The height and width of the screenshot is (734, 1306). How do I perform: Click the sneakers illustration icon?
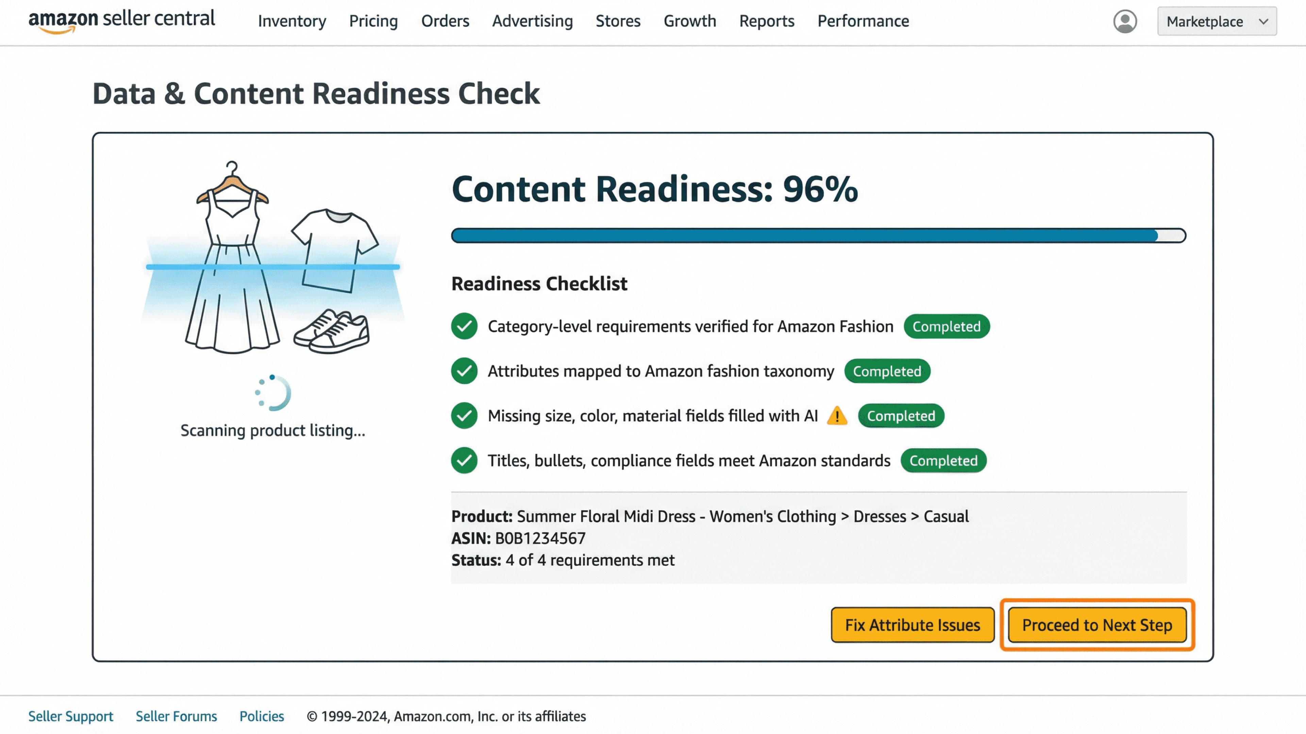click(332, 332)
